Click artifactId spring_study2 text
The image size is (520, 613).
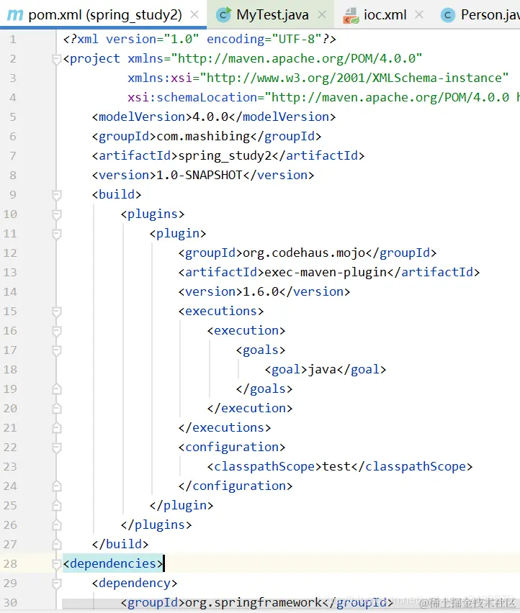point(228,155)
